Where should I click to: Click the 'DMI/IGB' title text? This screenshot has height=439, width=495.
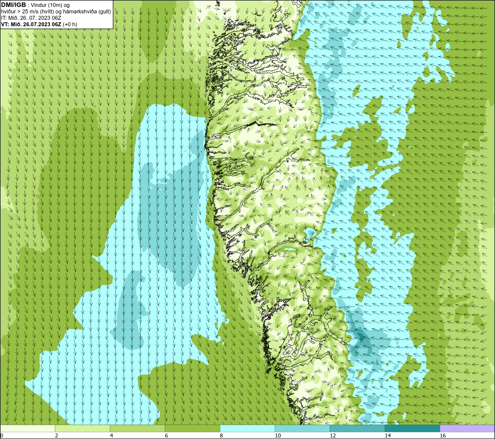tap(13, 5)
